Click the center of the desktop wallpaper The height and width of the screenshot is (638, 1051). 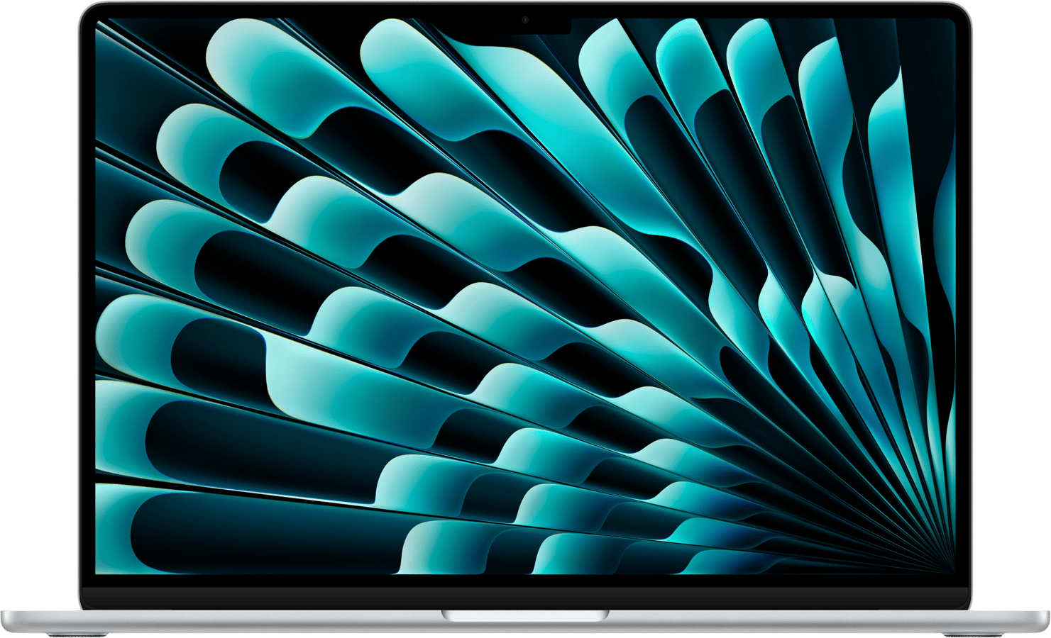tap(525, 298)
